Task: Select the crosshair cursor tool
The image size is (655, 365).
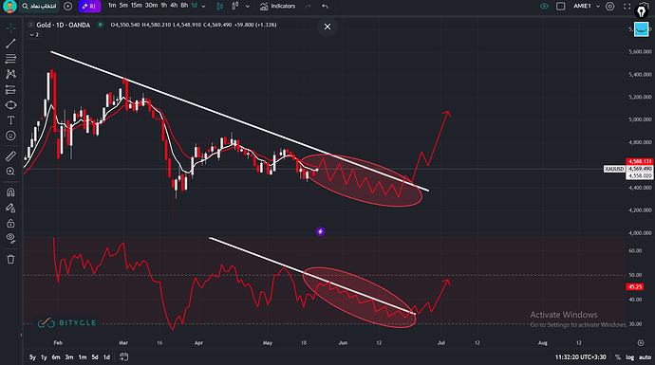Action: click(10, 27)
